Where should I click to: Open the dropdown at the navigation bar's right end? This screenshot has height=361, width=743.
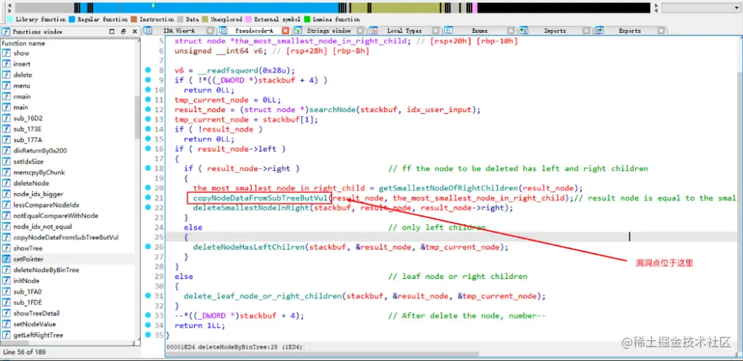tap(700, 8)
